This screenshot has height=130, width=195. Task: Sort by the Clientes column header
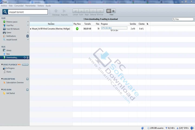142,24
